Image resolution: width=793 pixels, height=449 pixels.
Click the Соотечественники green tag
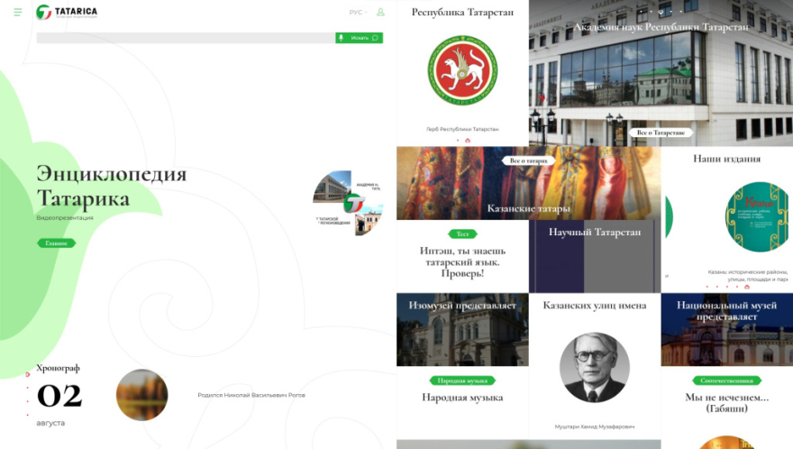(x=726, y=380)
